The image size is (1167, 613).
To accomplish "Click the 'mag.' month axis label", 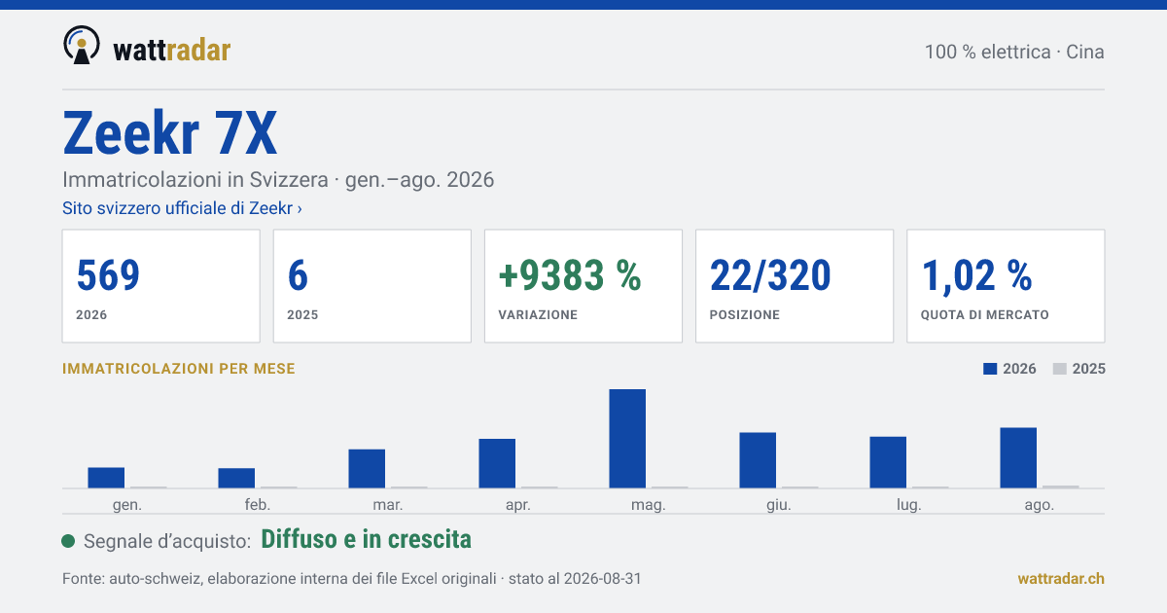I will click(x=649, y=505).
